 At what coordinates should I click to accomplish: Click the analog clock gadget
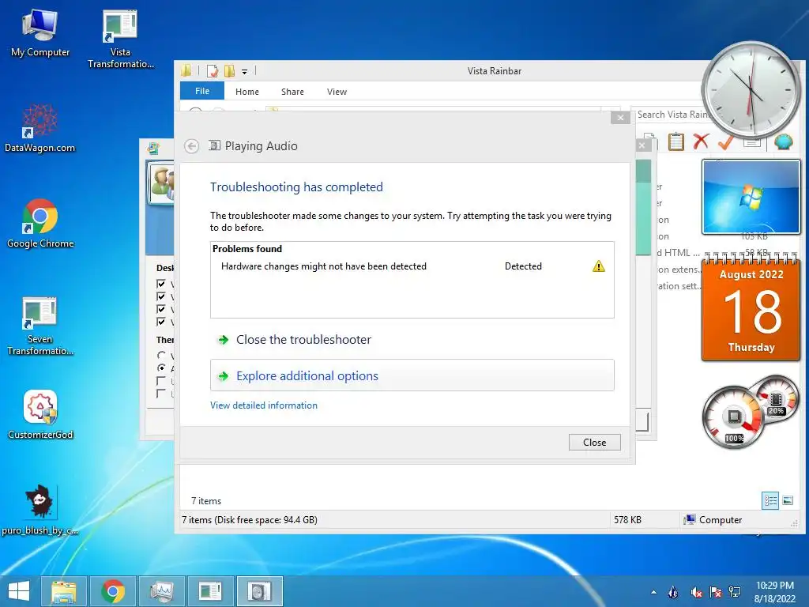click(752, 89)
